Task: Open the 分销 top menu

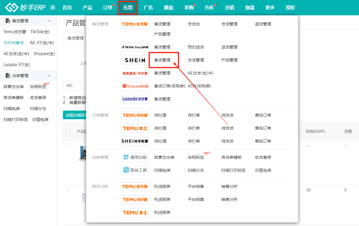Action: pos(229,8)
